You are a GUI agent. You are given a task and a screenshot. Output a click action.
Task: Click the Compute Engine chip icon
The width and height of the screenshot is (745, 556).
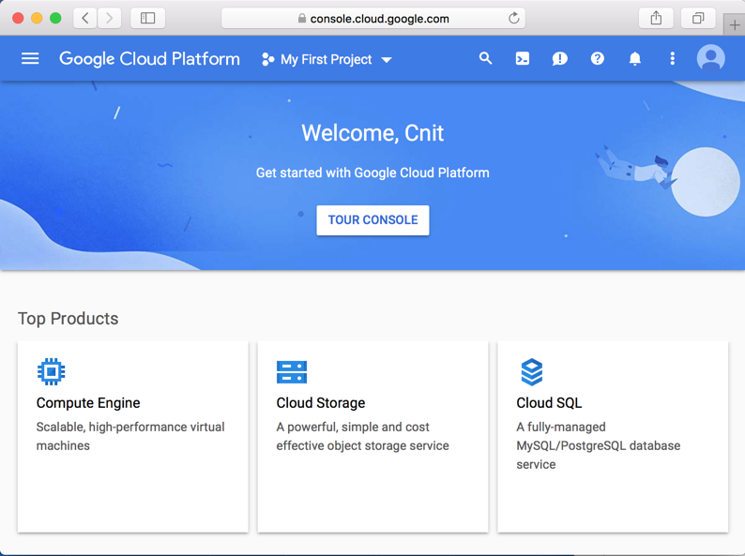pyautogui.click(x=52, y=371)
